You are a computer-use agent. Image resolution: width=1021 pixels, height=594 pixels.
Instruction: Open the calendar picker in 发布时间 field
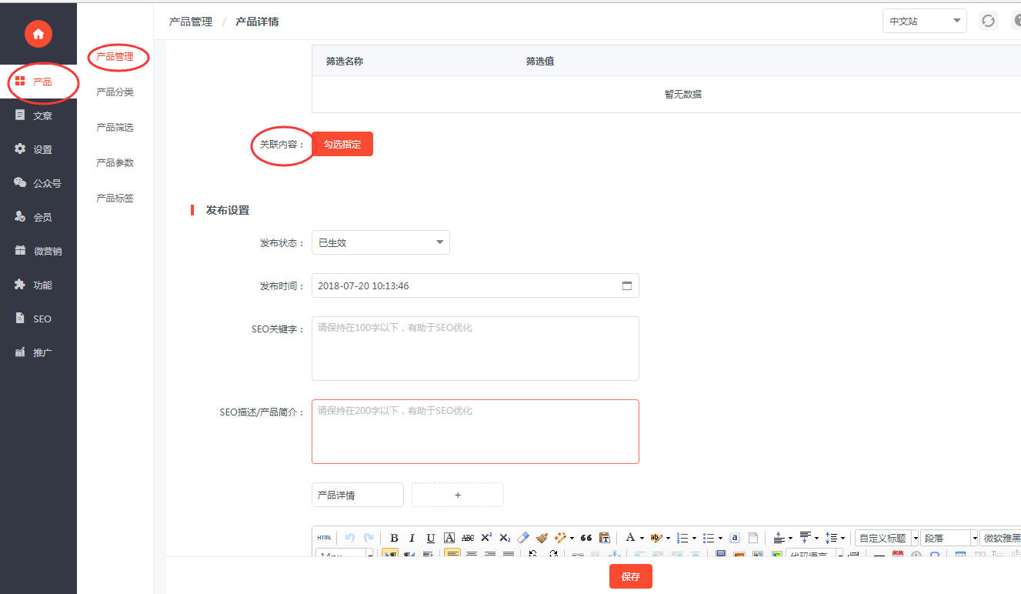[627, 285]
